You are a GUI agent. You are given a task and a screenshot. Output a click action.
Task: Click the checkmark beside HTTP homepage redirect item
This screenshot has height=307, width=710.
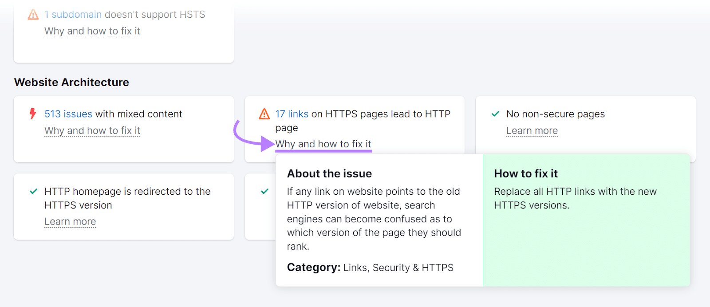pyautogui.click(x=33, y=191)
